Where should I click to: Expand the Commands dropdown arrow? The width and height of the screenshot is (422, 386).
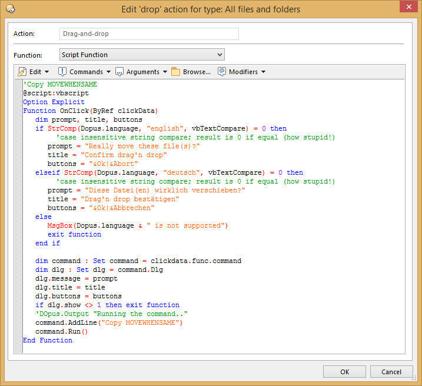(108, 72)
